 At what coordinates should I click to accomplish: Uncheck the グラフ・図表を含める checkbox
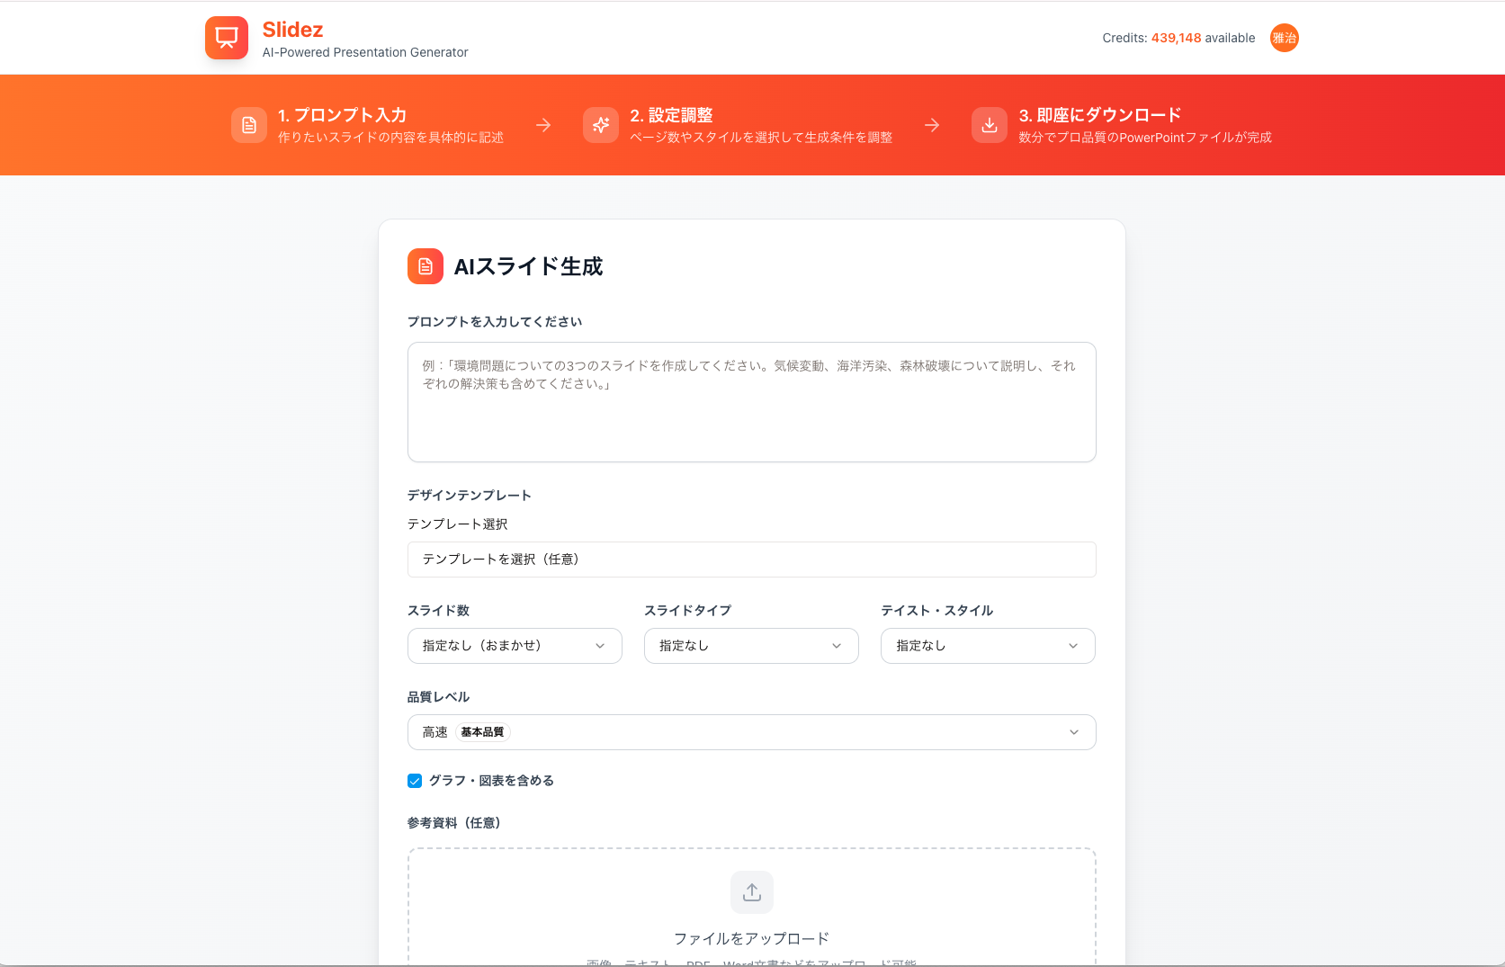point(415,781)
